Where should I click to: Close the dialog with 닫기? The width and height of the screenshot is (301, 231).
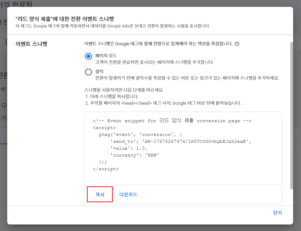pyautogui.click(x=277, y=213)
